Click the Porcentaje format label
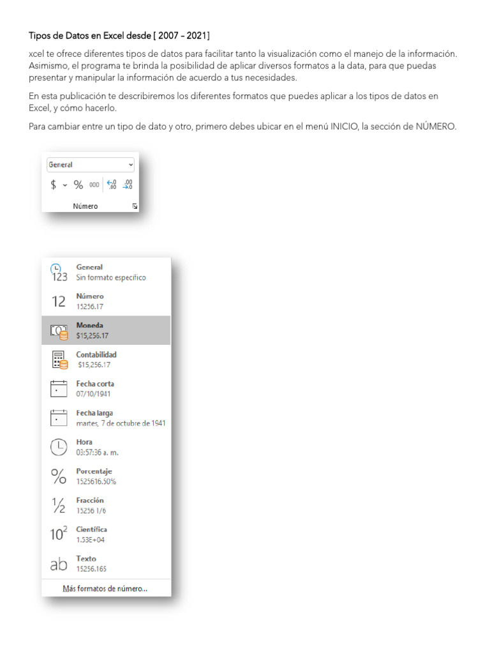490x654 pixels. coord(94,471)
